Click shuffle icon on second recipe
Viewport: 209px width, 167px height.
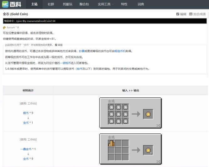click(x=158, y=162)
